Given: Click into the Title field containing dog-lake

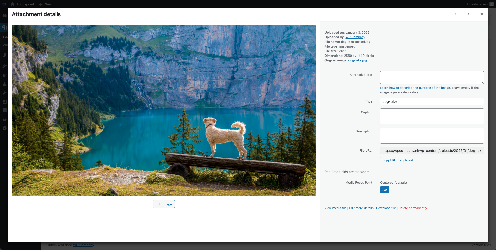Looking at the screenshot, I should (x=432, y=101).
